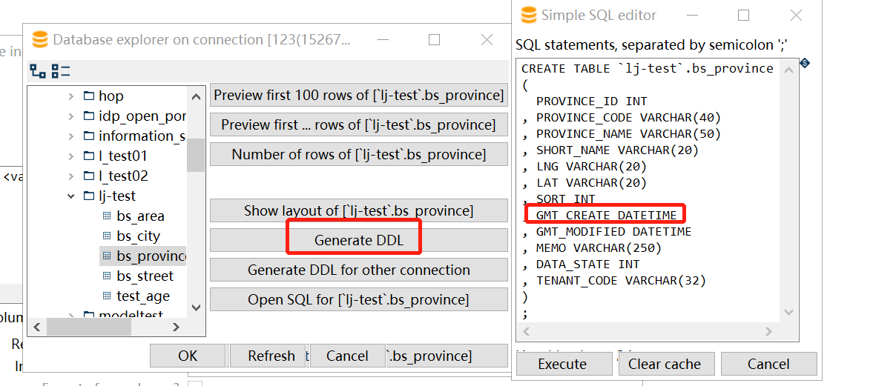Click tree vertical scrollbar down arrow
Screen dimensions: 896x386
tap(196, 307)
